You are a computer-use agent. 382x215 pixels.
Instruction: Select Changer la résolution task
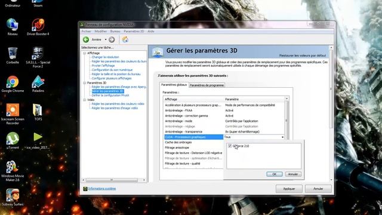pos(105,57)
